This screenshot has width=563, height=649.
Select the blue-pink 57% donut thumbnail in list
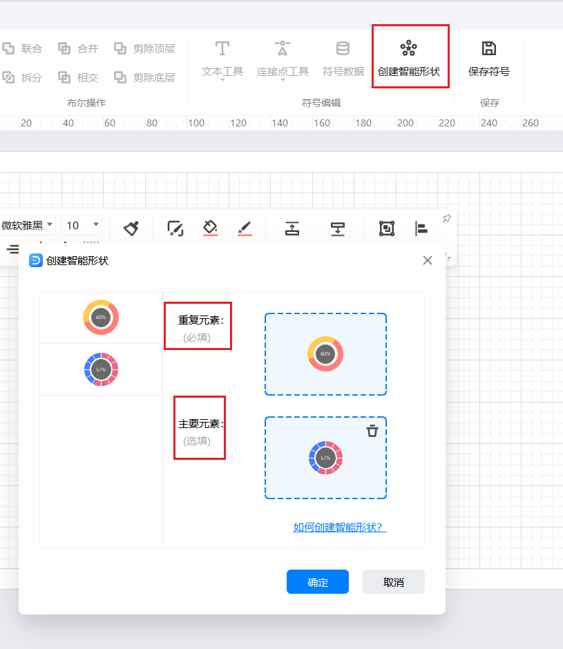[x=101, y=369]
